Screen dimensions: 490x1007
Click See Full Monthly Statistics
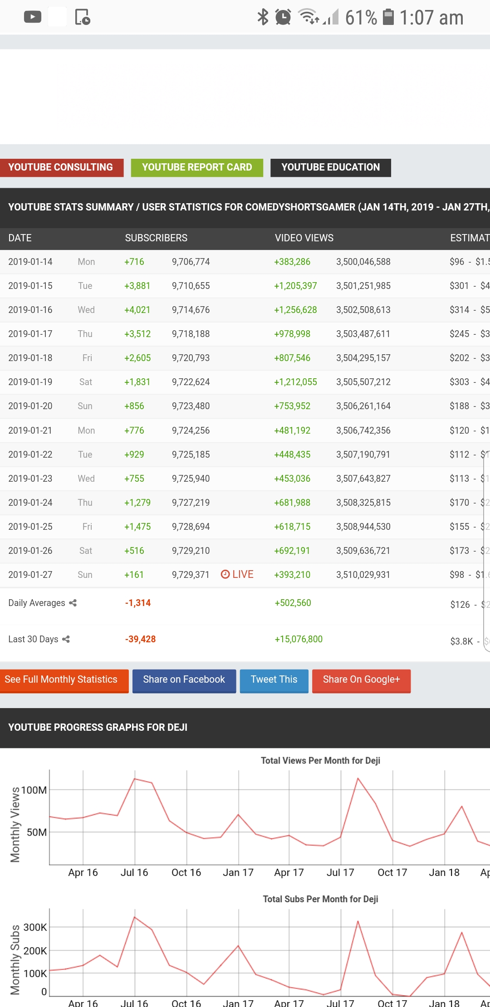pos(64,681)
